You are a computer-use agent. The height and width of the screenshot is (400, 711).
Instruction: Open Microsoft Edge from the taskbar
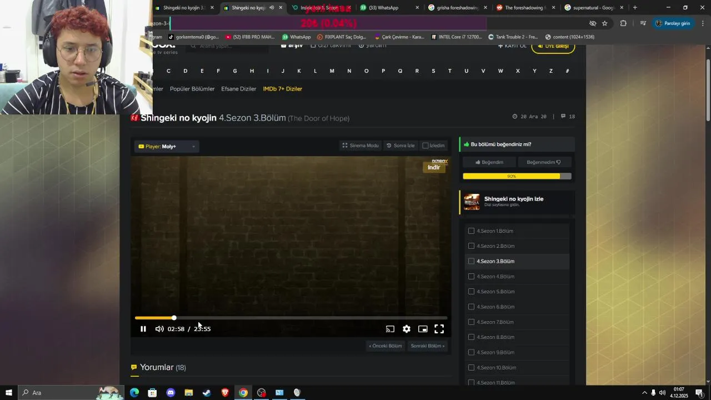tap(134, 393)
